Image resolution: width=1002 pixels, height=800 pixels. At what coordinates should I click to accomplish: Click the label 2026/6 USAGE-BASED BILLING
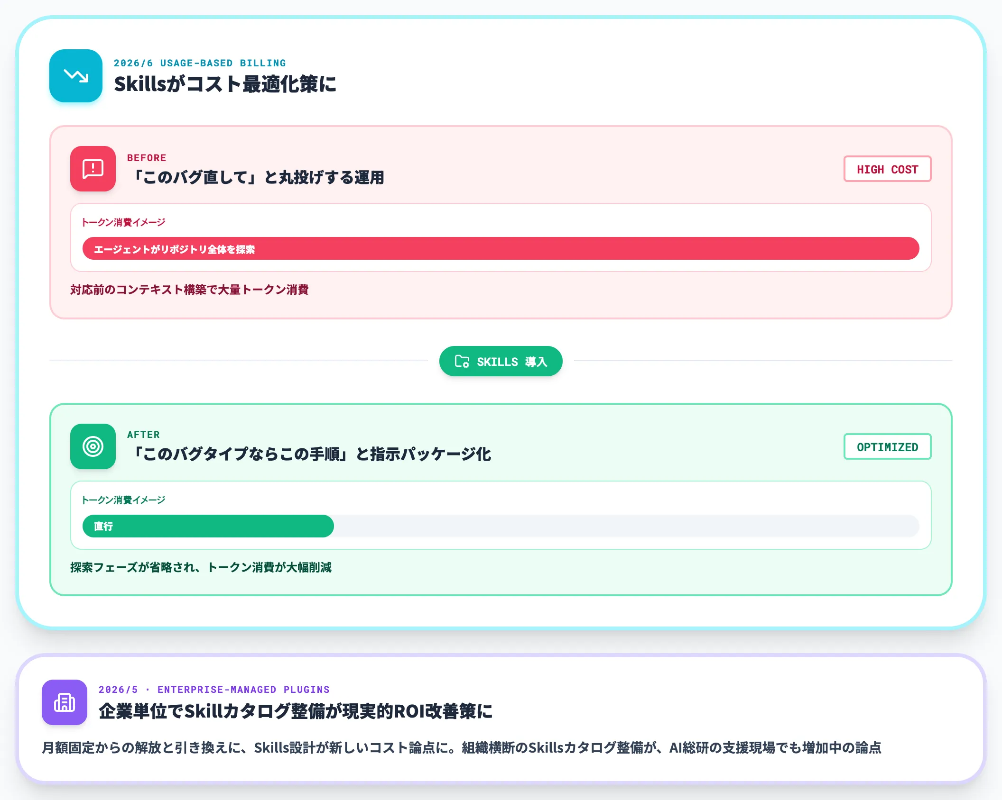click(200, 63)
